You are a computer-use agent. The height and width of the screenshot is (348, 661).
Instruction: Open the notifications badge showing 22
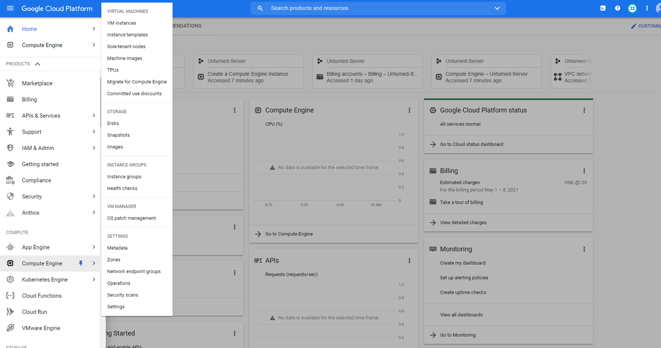click(x=632, y=8)
